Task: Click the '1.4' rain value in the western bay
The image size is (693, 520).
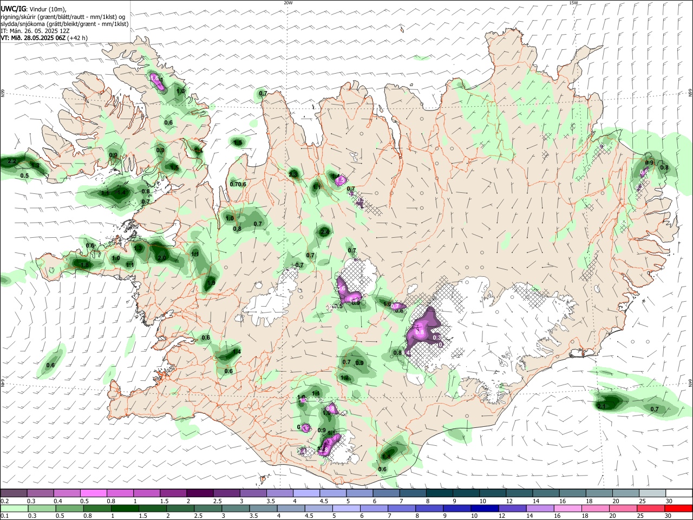Action: 122,192
